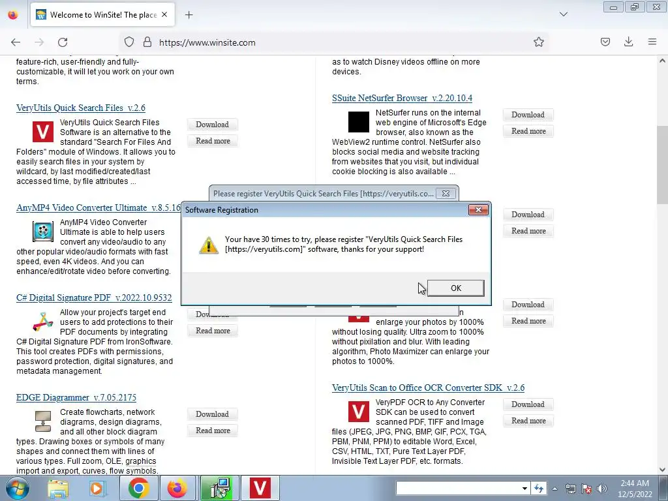Screen dimensions: 668x501
Task: Click Download button above photo enlarger description
Action: (x=528, y=305)
